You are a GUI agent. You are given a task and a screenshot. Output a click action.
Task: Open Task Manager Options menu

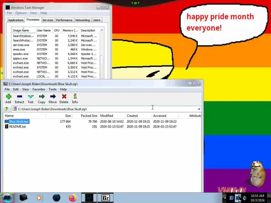[x=21, y=13]
